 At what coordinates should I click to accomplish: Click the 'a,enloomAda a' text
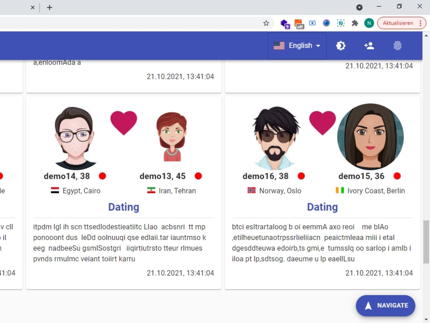click(57, 62)
